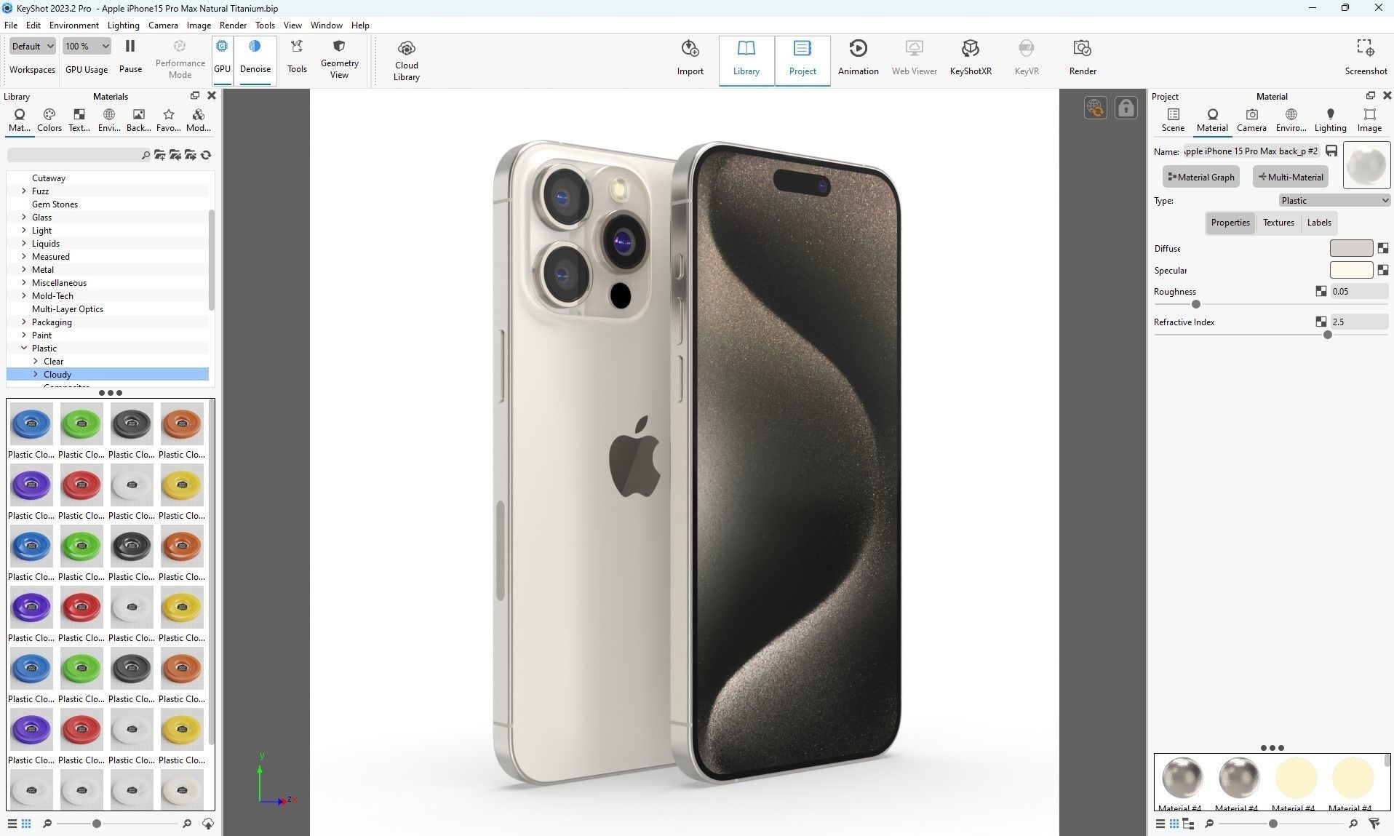The width and height of the screenshot is (1394, 836).
Task: Open the Animation timeline
Action: (859, 58)
